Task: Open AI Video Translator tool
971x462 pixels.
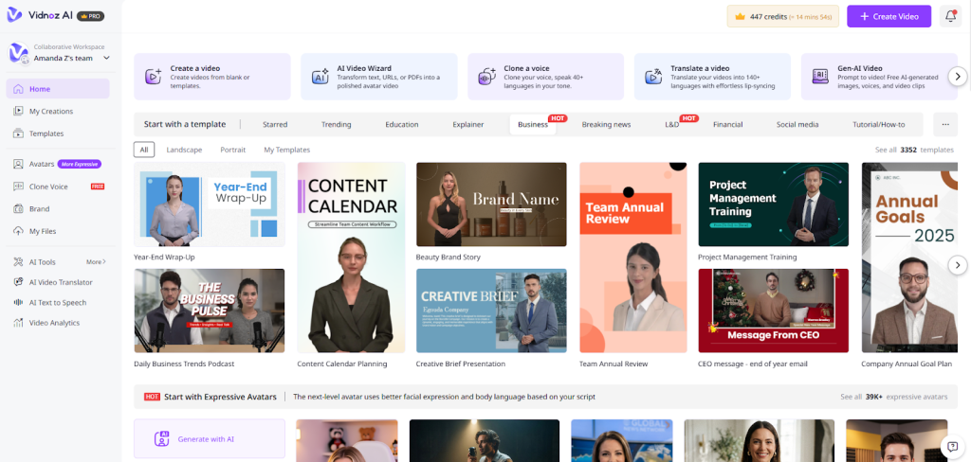Action: (60, 282)
